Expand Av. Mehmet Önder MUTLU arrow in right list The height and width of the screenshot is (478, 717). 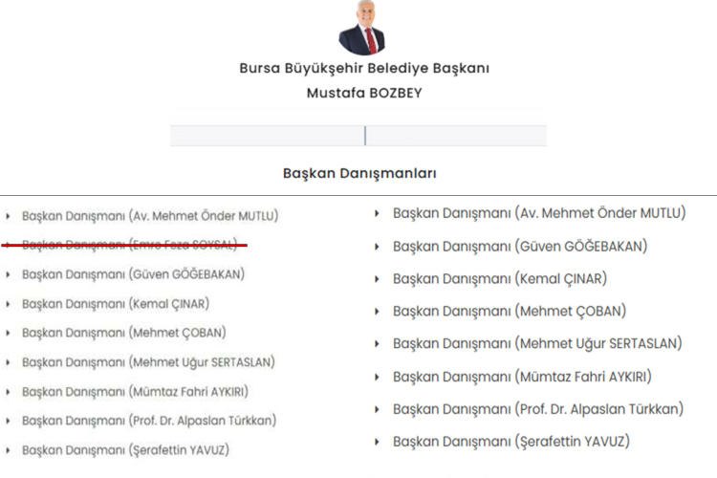(x=379, y=213)
